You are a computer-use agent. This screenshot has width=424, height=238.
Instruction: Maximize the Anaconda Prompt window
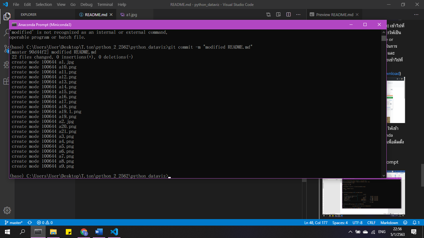coord(365,24)
